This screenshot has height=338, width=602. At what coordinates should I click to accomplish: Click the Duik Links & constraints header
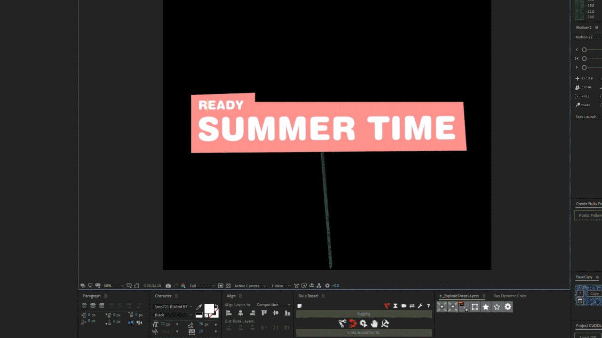coord(364,332)
